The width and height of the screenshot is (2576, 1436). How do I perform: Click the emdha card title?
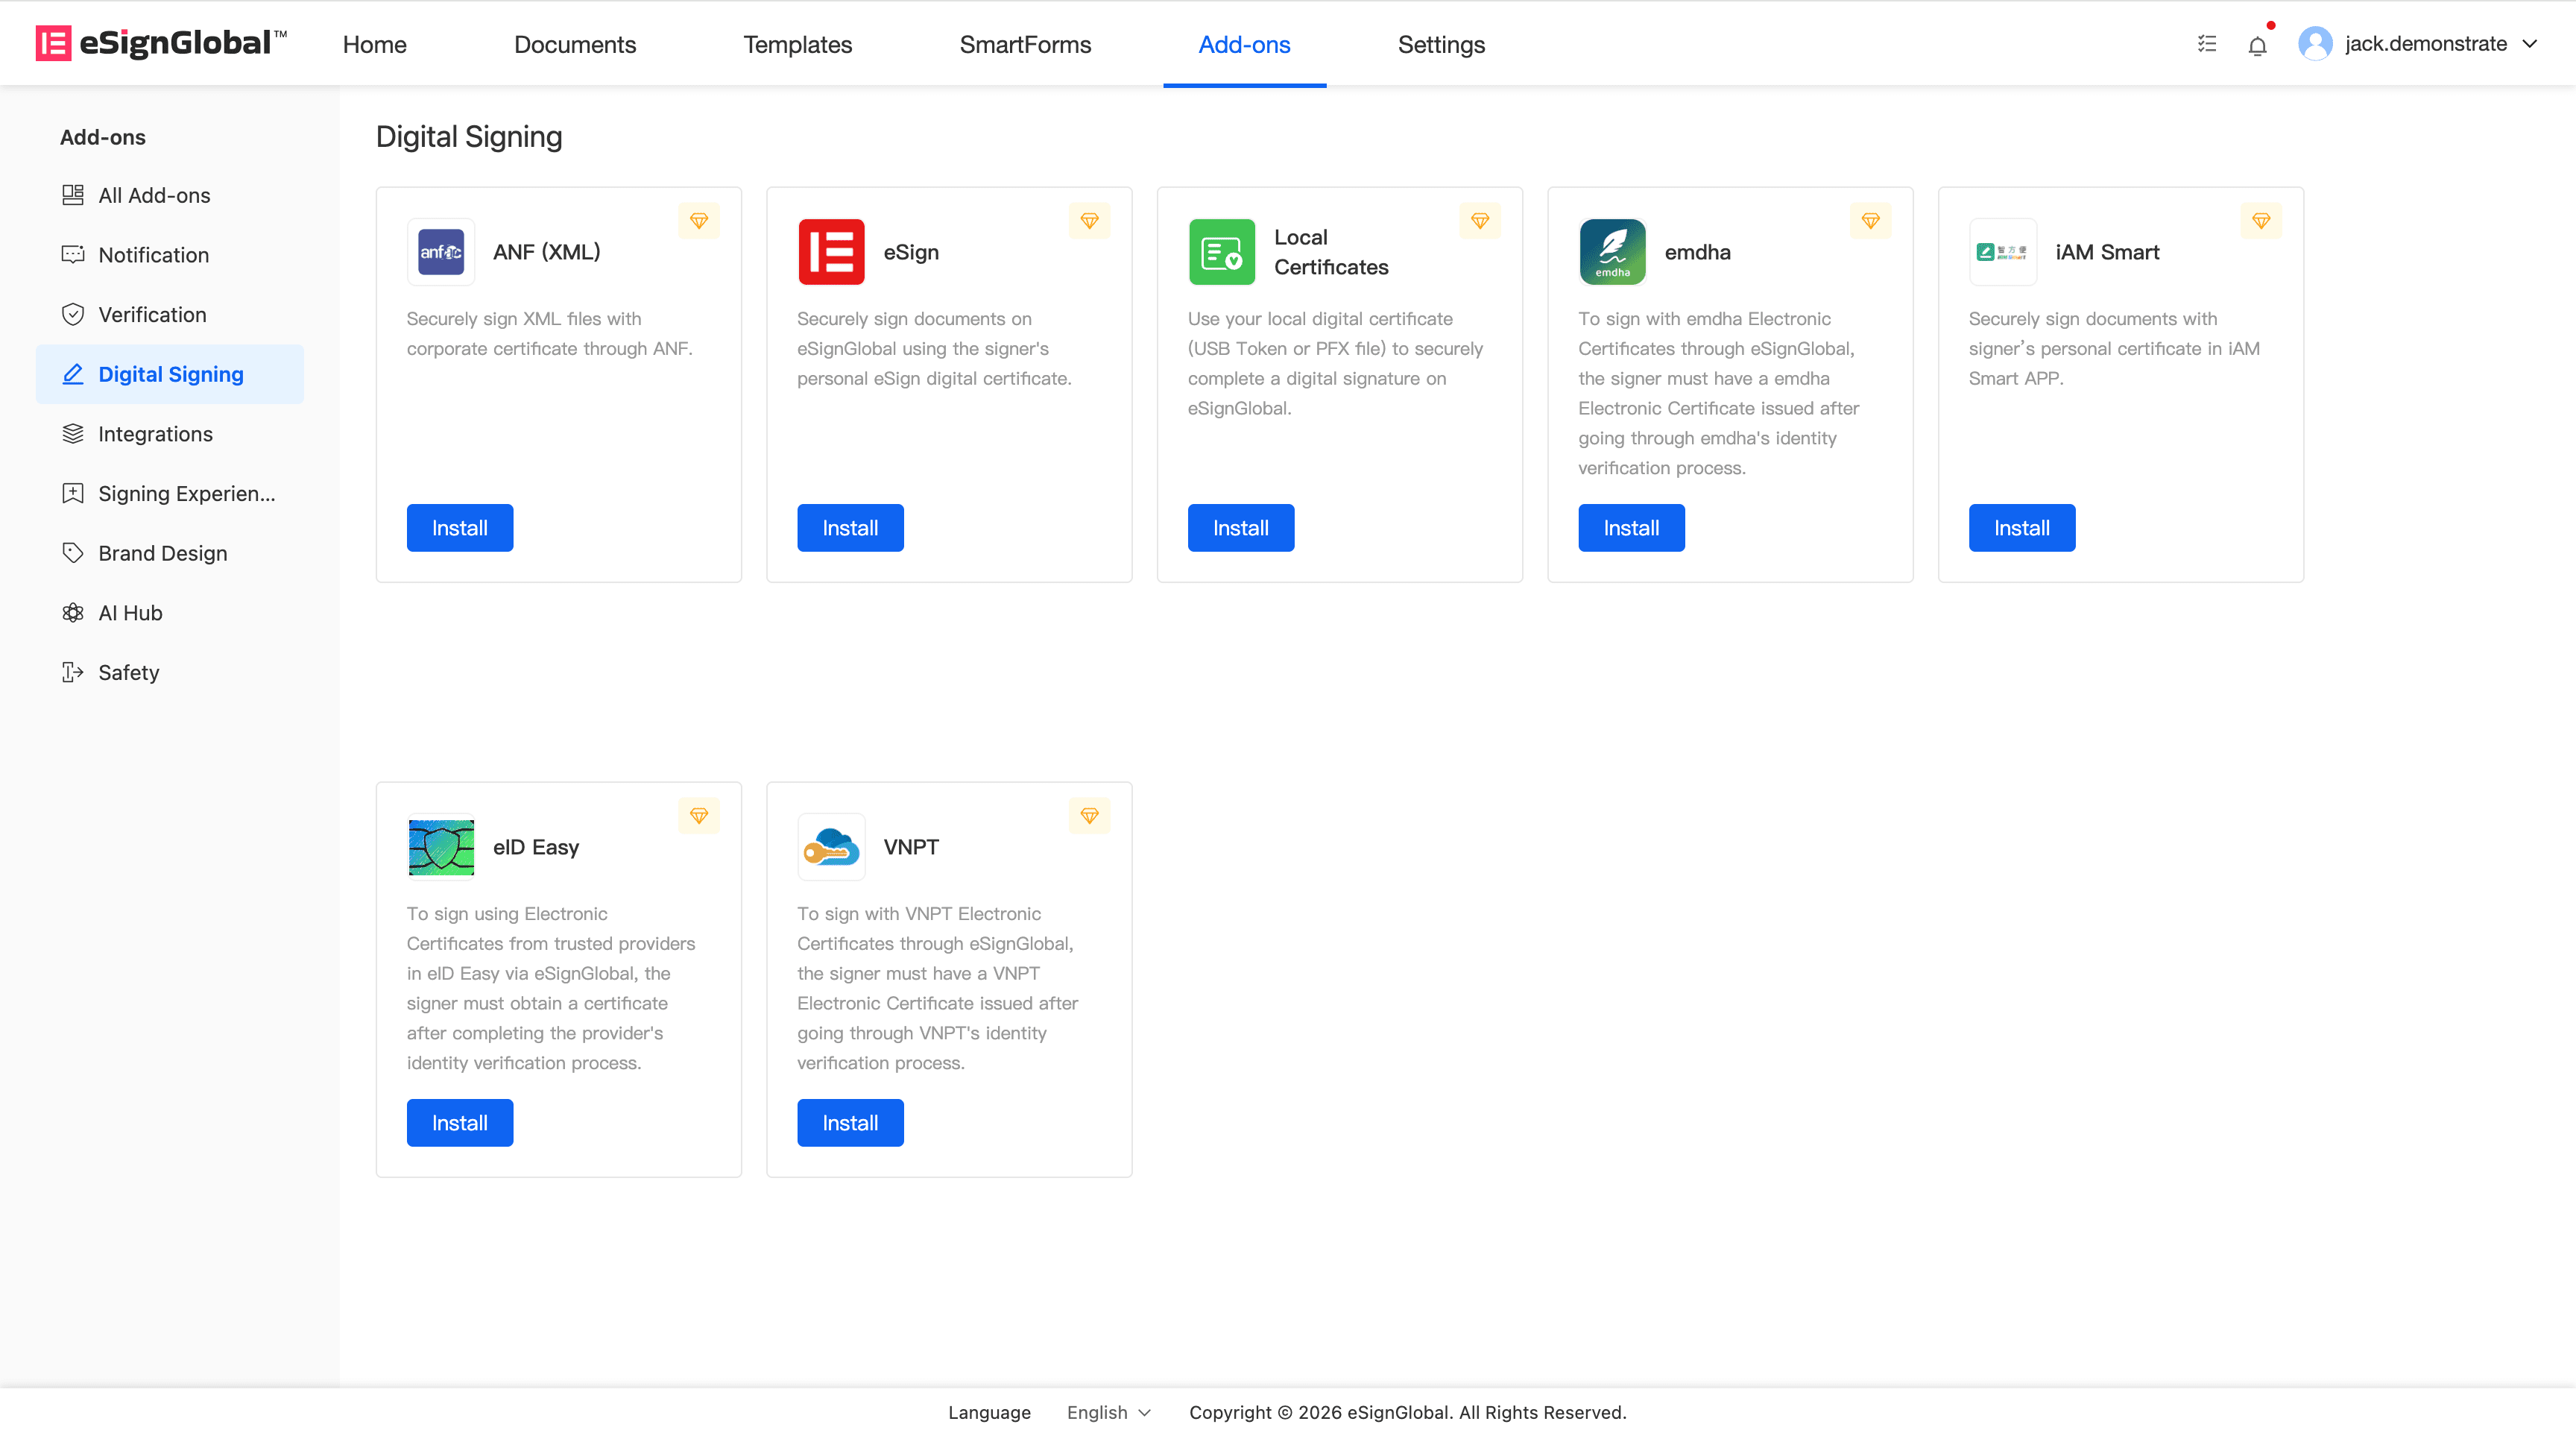[x=1697, y=252]
